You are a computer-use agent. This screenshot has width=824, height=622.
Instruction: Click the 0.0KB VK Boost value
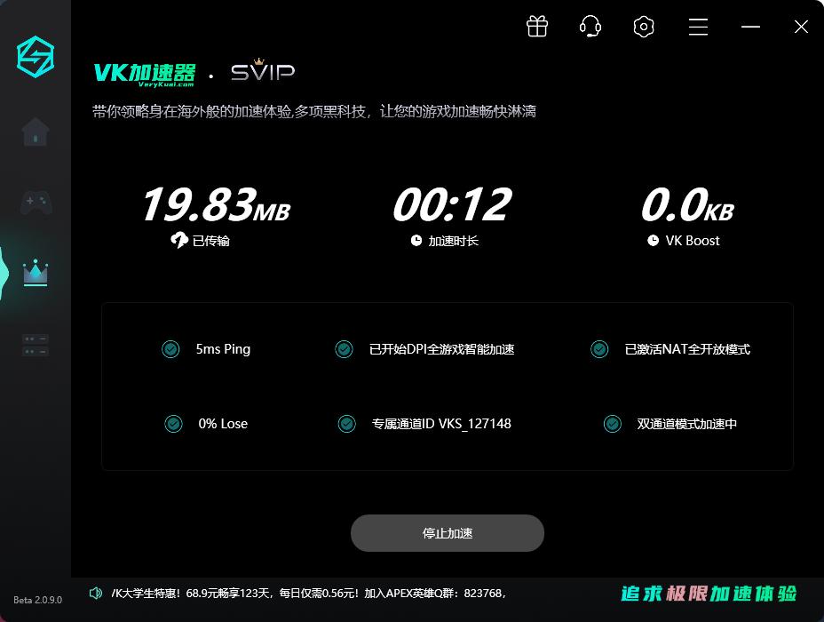[x=687, y=204]
